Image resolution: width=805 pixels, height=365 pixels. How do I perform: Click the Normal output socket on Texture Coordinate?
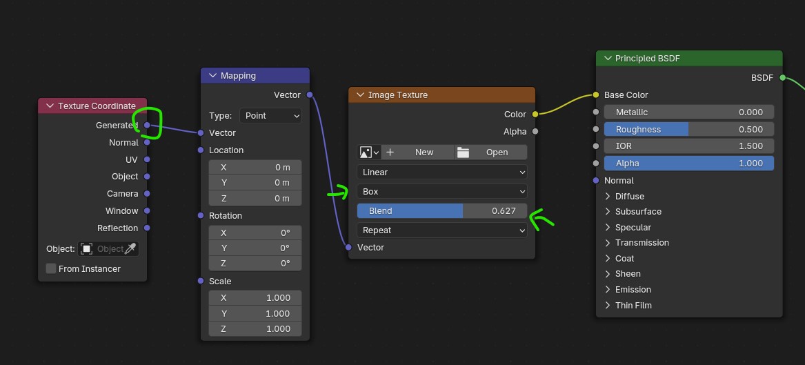(x=147, y=142)
